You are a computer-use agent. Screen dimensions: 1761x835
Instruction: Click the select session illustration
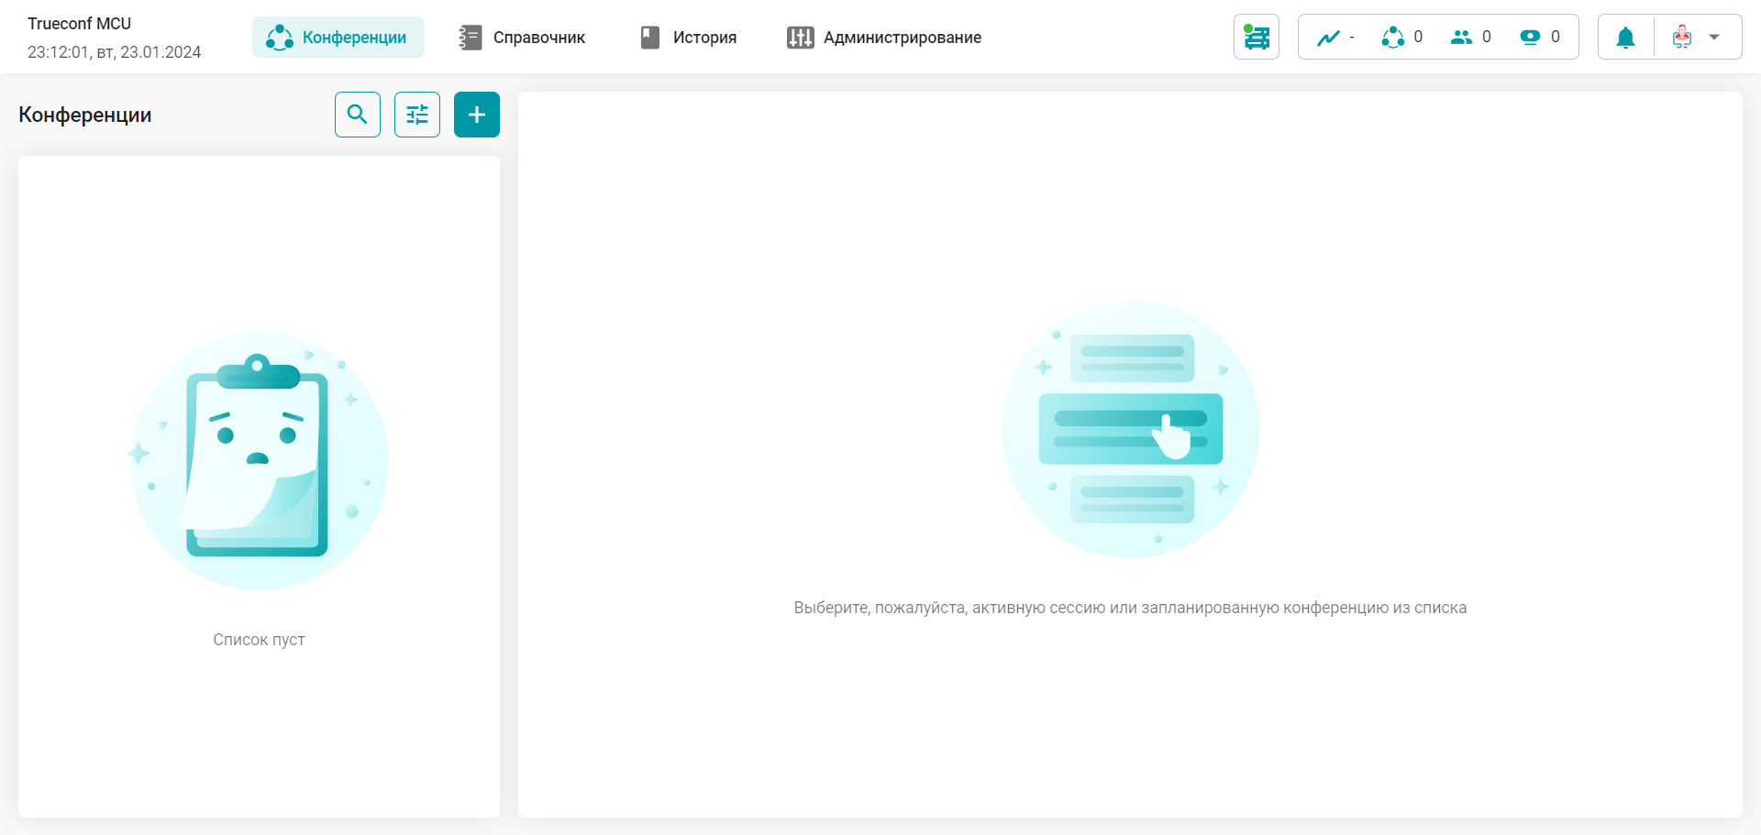point(1131,429)
